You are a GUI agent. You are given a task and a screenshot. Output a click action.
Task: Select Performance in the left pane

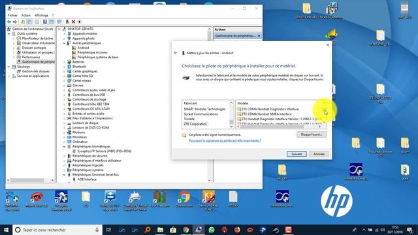point(31,57)
